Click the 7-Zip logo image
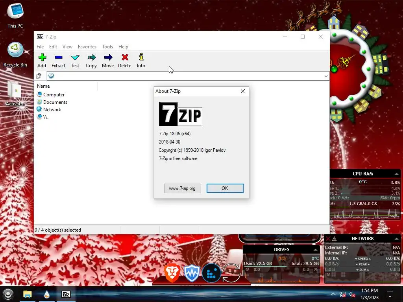The height and width of the screenshot is (302, 403). pos(180,114)
